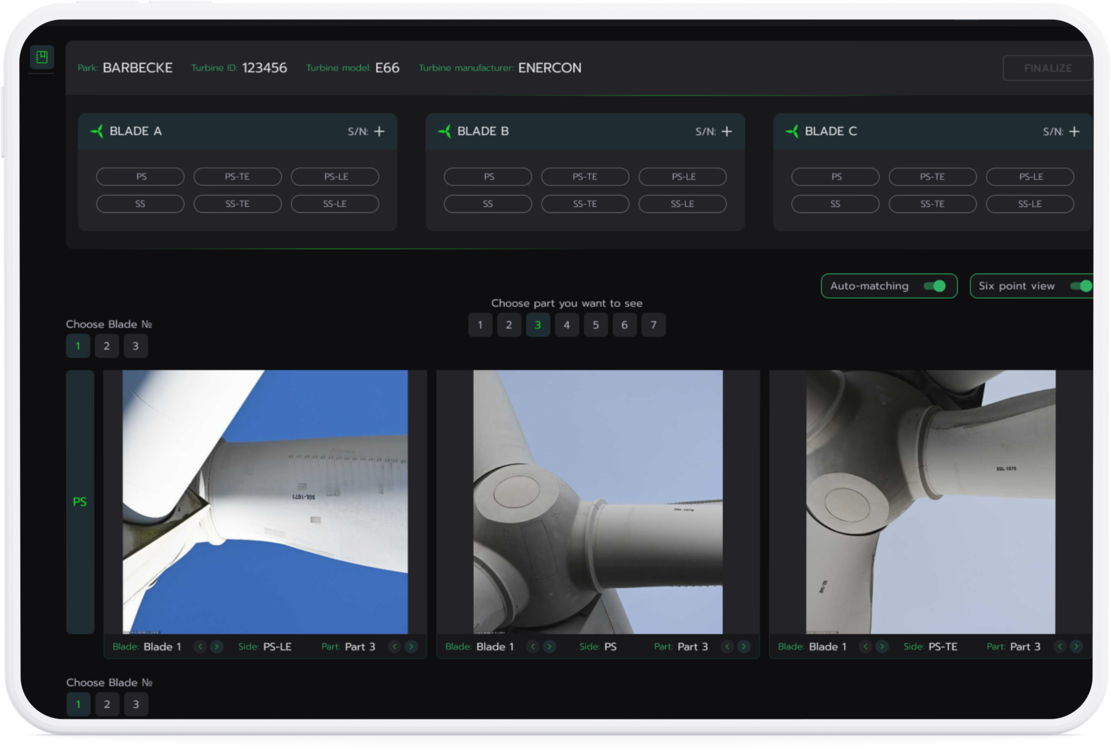Select blade number 2 above the images
This screenshot has height=753, width=1111.
[107, 345]
